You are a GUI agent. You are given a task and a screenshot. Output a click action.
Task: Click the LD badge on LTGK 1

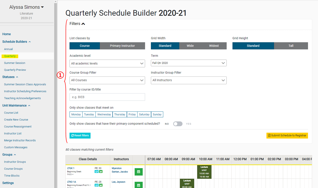97,172
